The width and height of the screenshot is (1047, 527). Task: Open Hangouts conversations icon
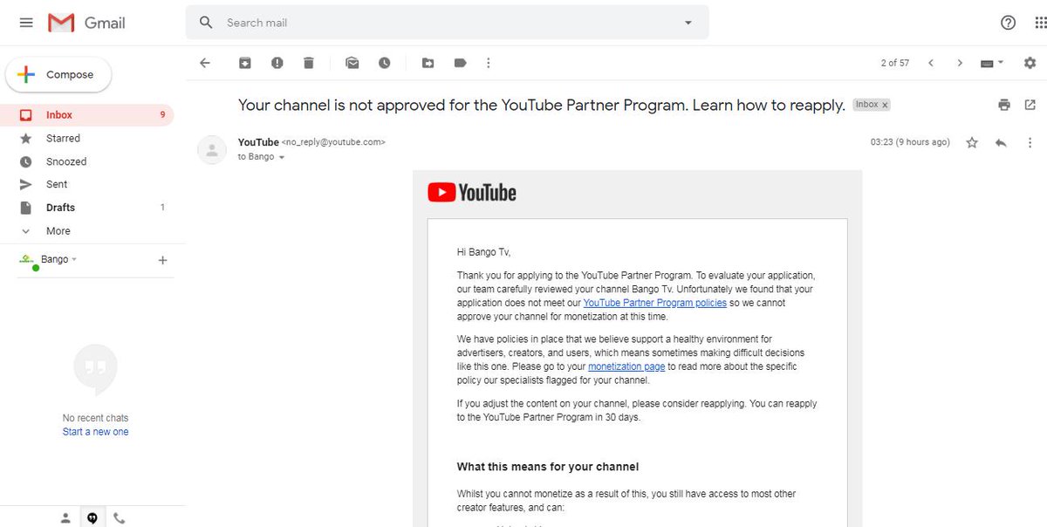tap(92, 518)
